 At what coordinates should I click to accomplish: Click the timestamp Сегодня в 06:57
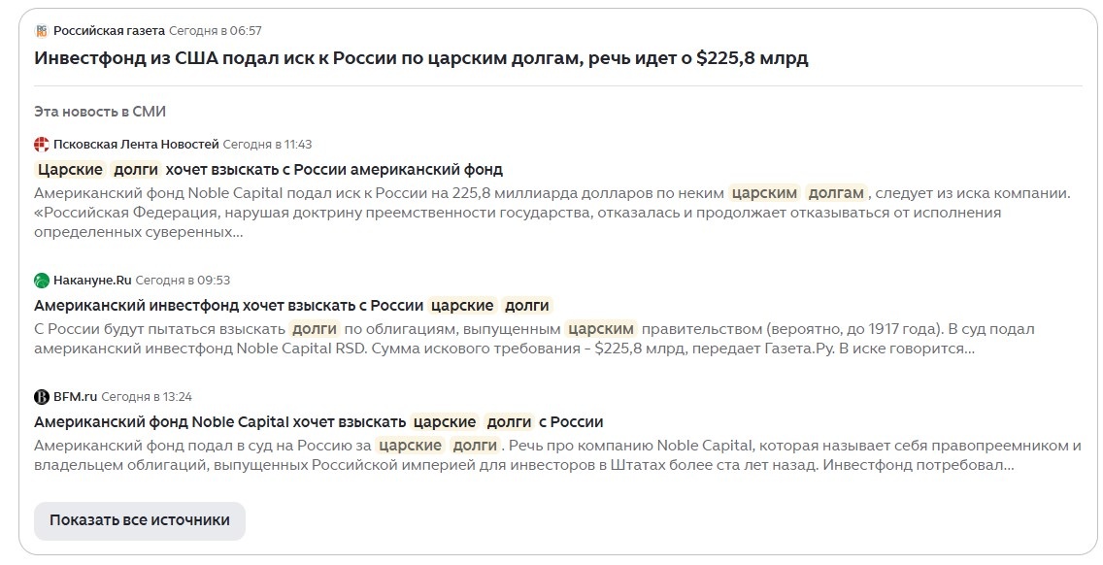tap(216, 29)
